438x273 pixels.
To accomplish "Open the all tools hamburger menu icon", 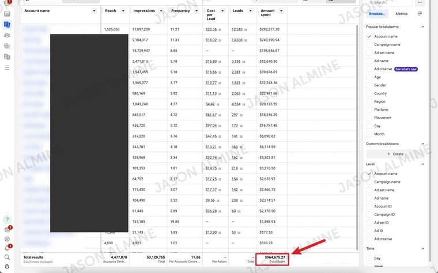I will pyautogui.click(x=7, y=68).
